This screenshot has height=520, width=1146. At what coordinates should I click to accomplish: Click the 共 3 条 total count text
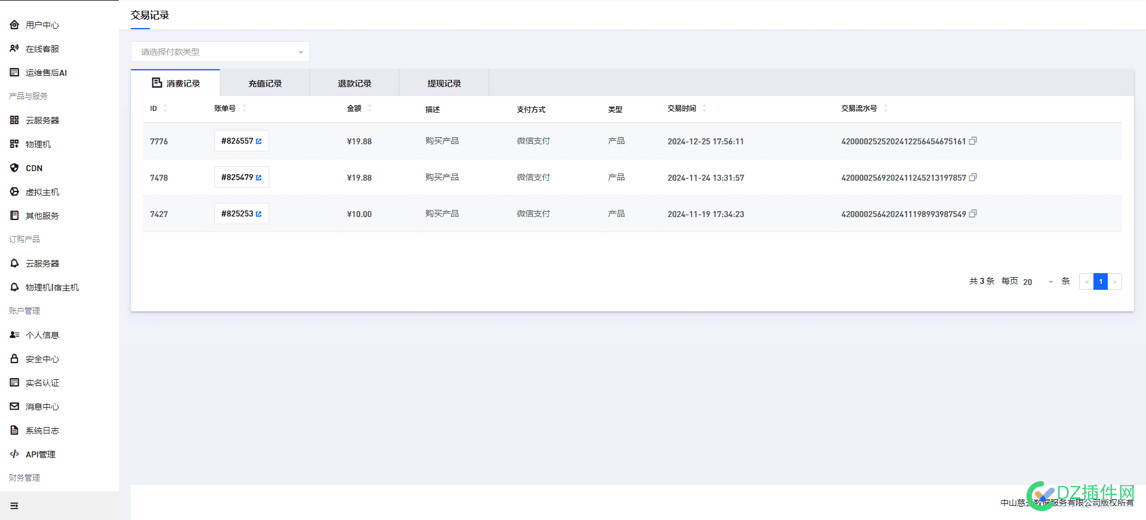(982, 281)
